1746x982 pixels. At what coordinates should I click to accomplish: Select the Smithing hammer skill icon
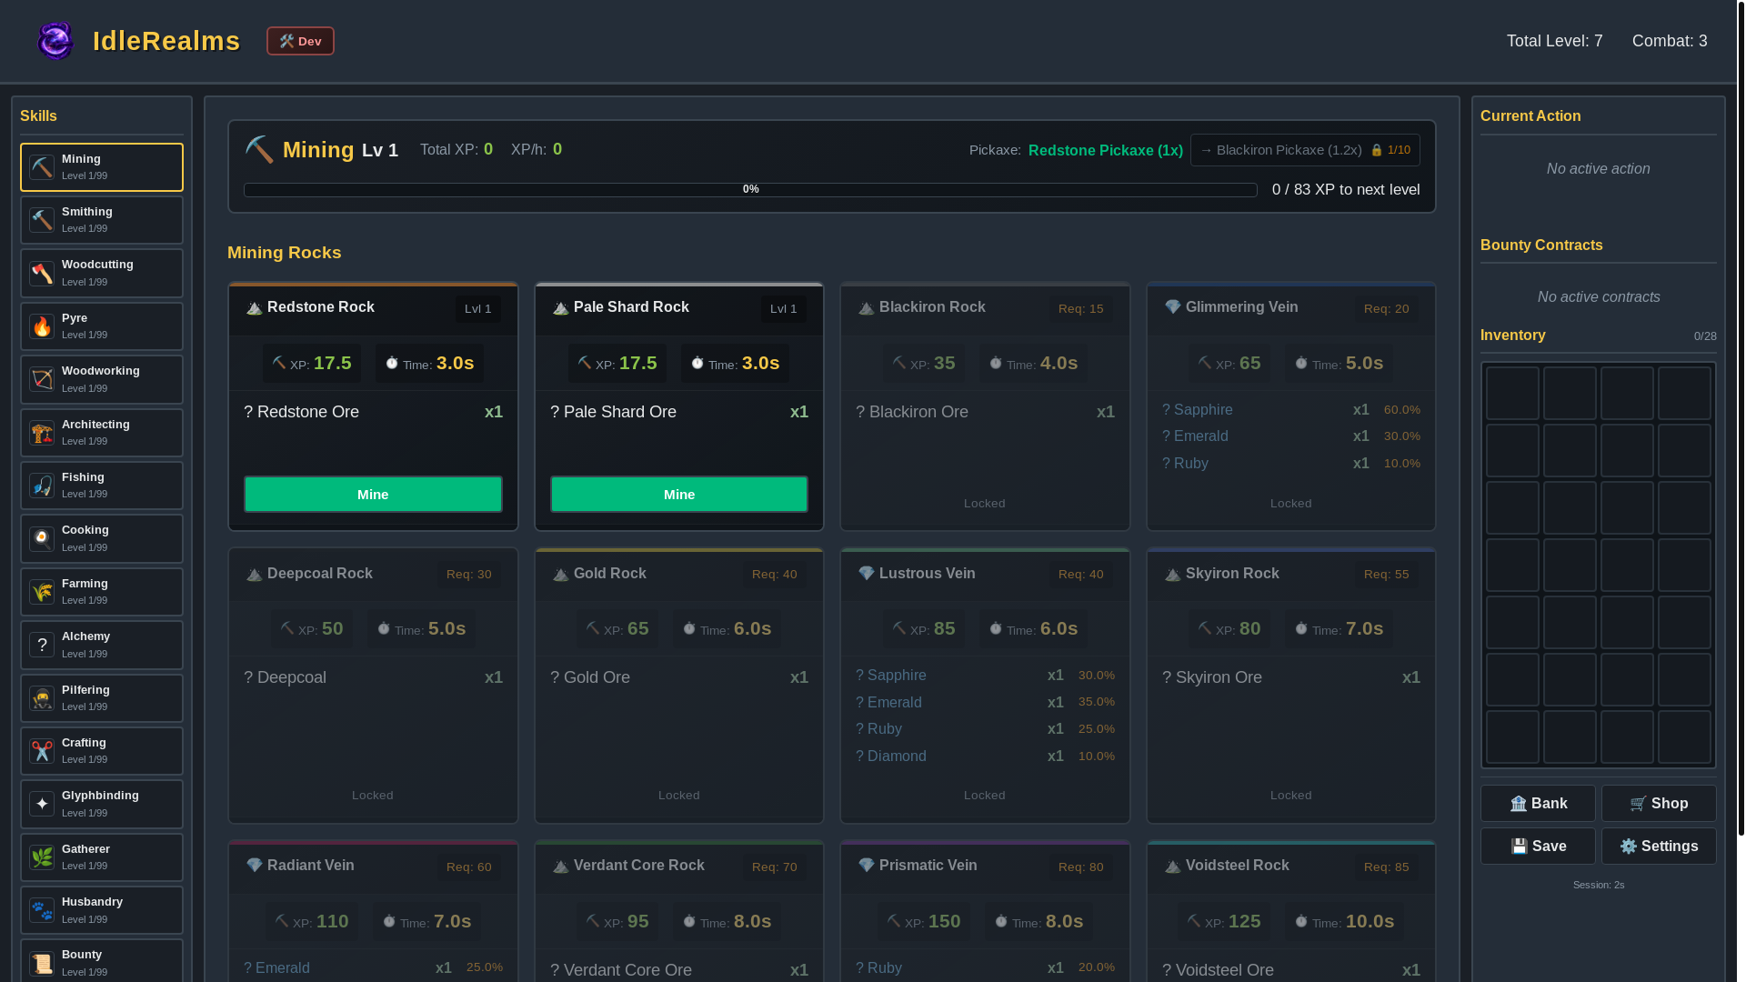[42, 220]
